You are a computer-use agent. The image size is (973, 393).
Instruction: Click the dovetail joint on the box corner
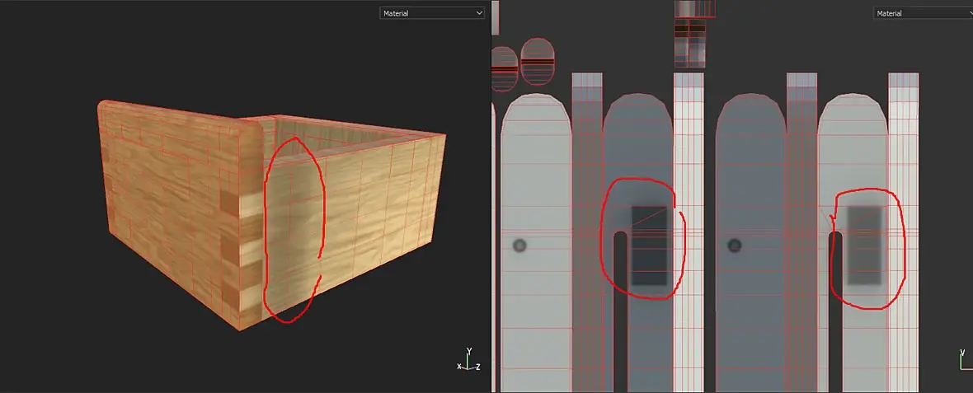tap(241, 259)
